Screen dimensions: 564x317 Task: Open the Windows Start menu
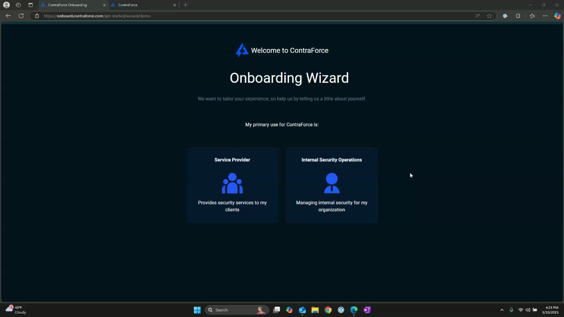(x=197, y=310)
